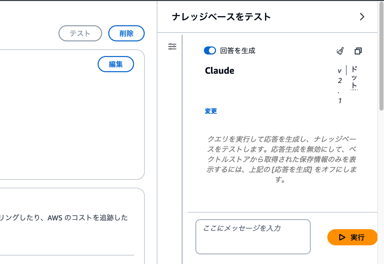Disable the 回答を生成 toggle switch
The width and height of the screenshot is (384, 264).
(210, 50)
